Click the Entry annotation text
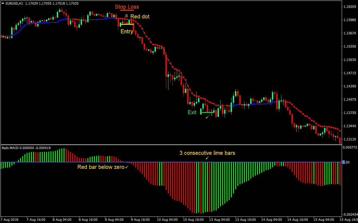358x223 pixels. [x=127, y=31]
